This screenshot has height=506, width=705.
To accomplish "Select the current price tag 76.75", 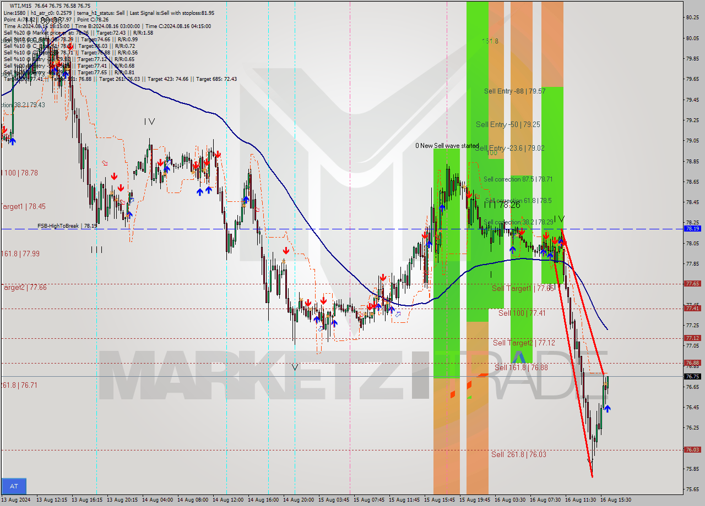I will click(692, 377).
